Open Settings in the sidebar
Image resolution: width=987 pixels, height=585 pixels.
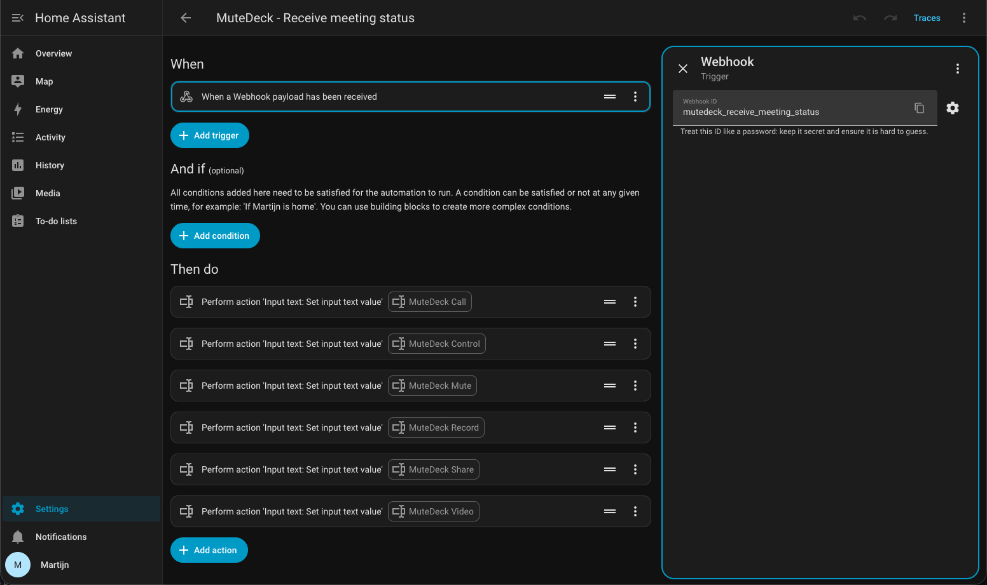pos(81,509)
